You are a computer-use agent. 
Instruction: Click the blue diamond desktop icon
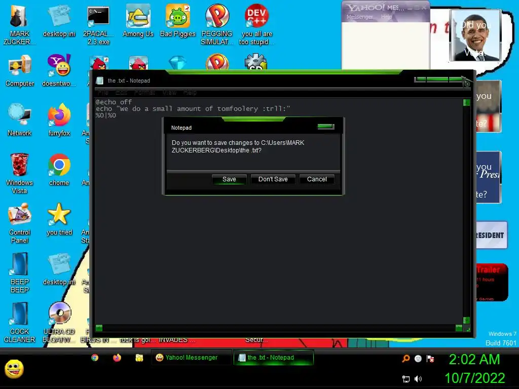(x=177, y=63)
